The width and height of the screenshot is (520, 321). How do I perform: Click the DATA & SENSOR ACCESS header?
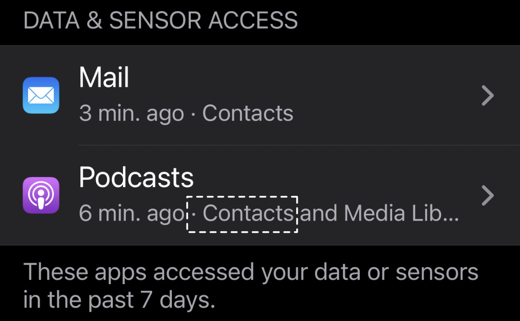160,21
